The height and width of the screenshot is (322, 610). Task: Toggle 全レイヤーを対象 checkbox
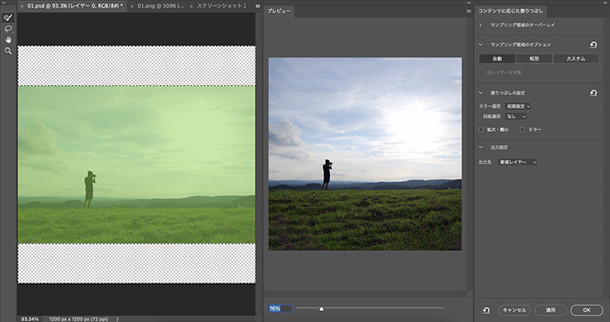pyautogui.click(x=481, y=72)
